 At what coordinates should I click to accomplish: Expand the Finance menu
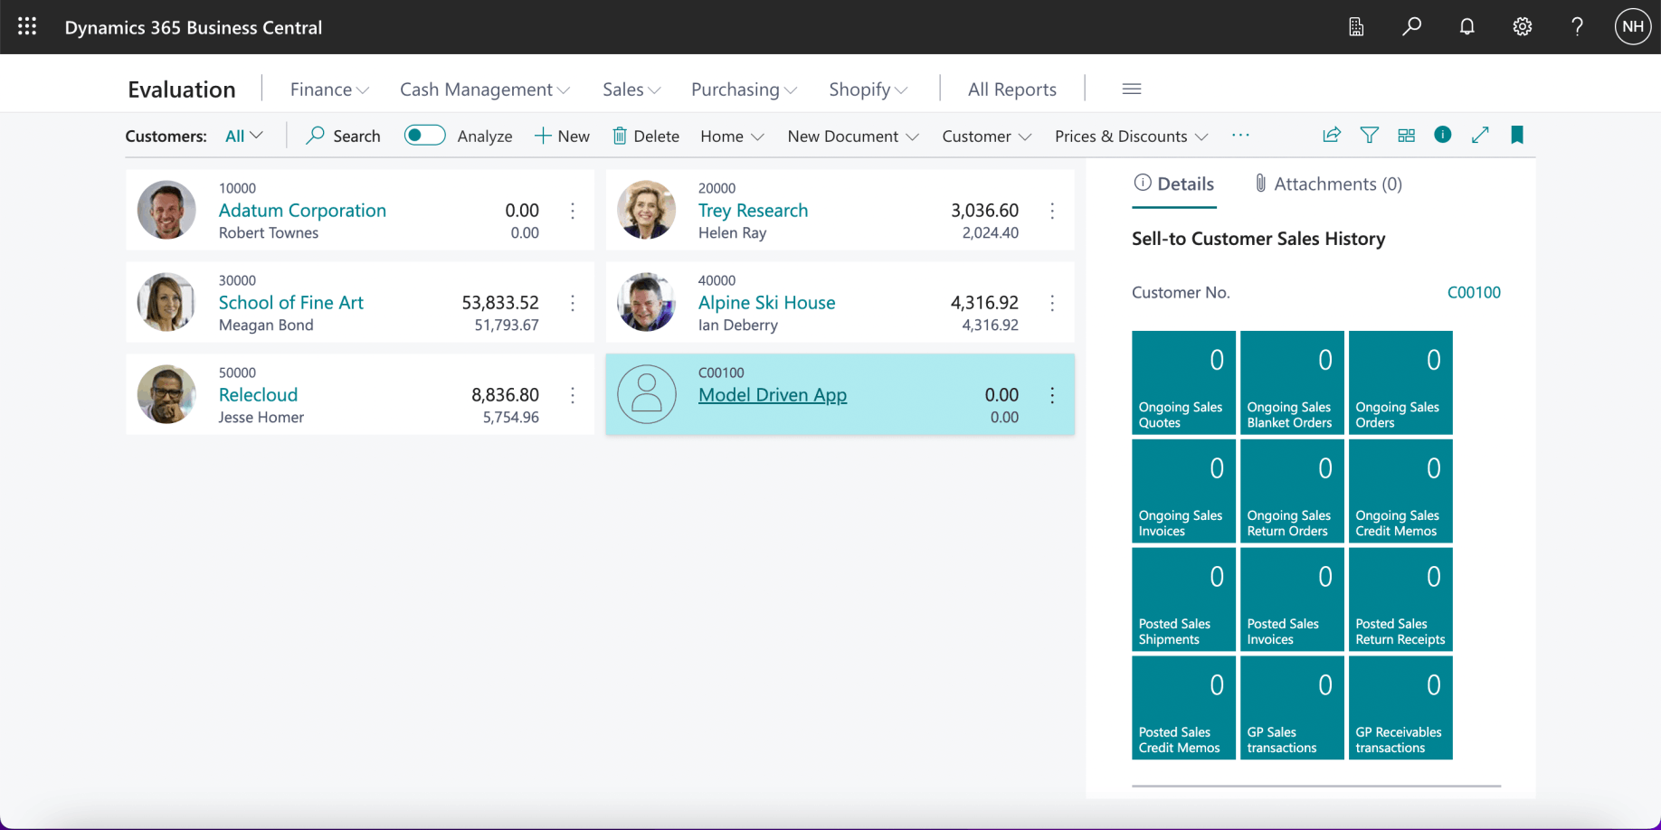329,90
